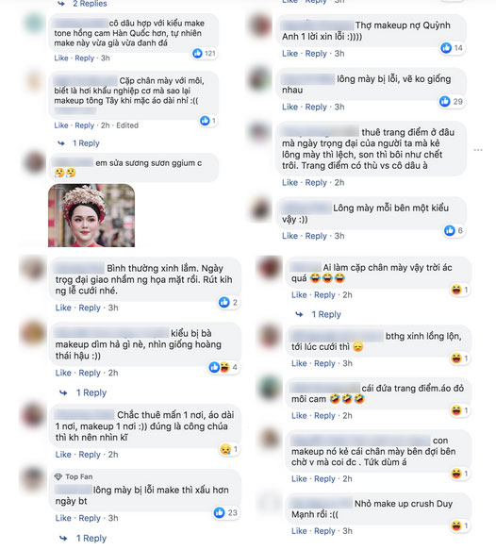Expand '1 Reply' under 'Ai làm cặp chân mày' comment

(x=326, y=314)
